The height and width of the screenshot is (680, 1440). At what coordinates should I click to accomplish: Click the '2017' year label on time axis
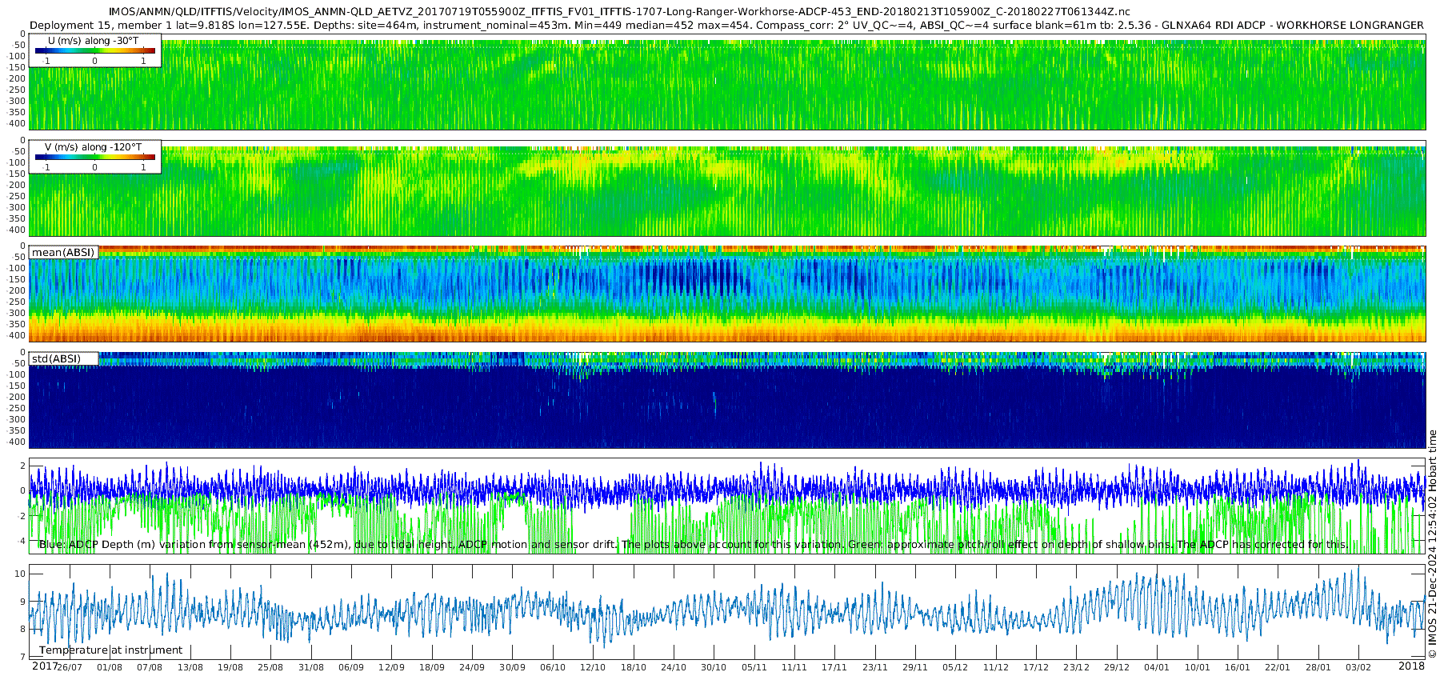pyautogui.click(x=45, y=666)
